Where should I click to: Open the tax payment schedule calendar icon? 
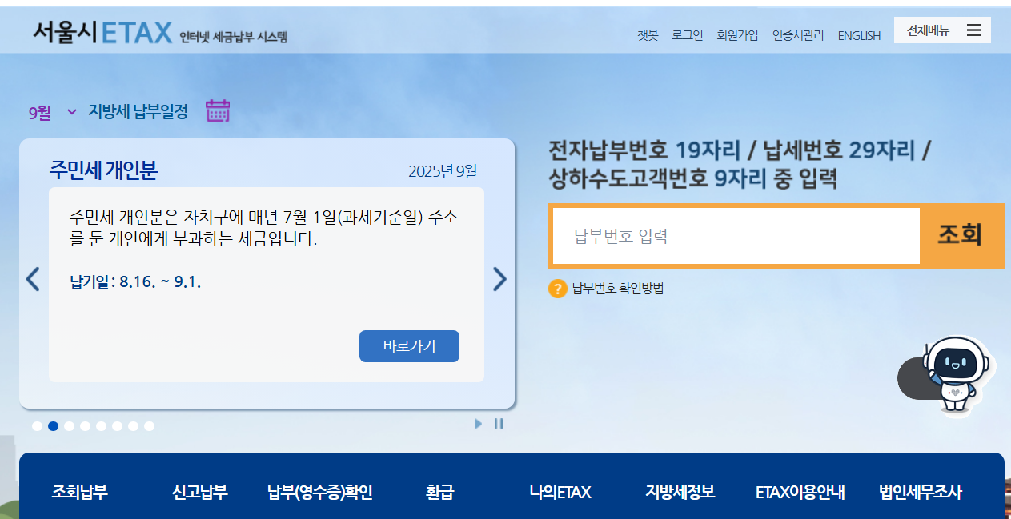218,110
